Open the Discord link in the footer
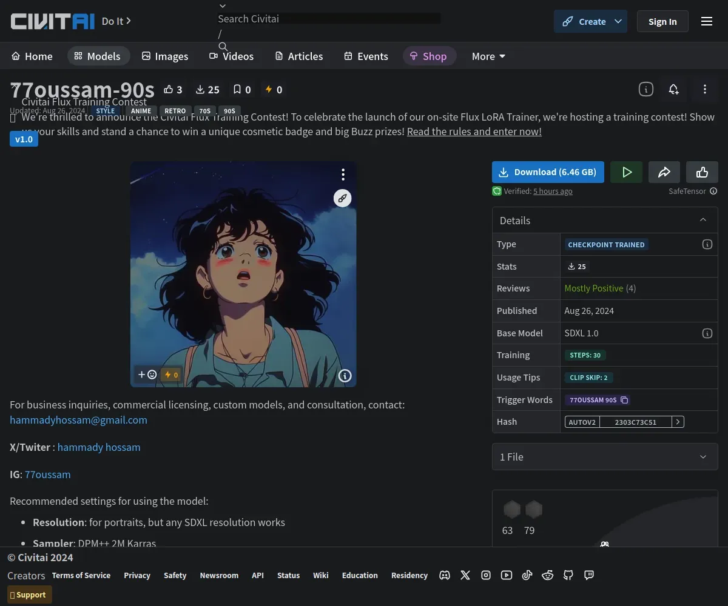Image resolution: width=728 pixels, height=606 pixels. click(x=445, y=575)
